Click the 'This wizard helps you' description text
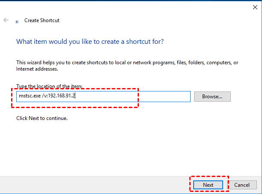 127,66
